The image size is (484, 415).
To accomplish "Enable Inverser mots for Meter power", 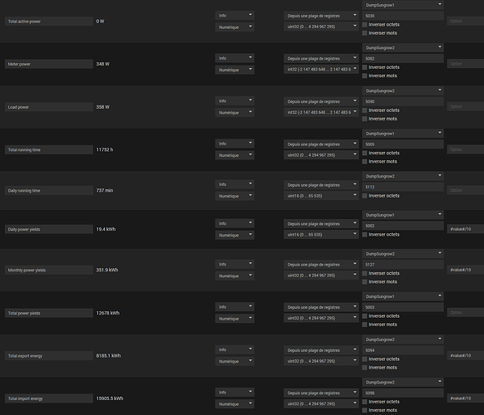I will click(x=364, y=76).
